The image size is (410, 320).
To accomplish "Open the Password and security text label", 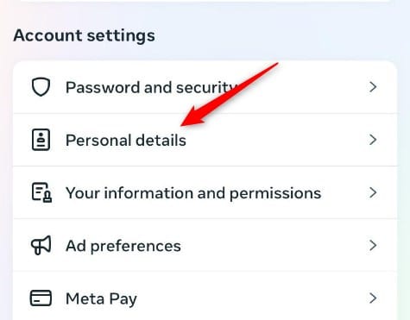I will (152, 87).
